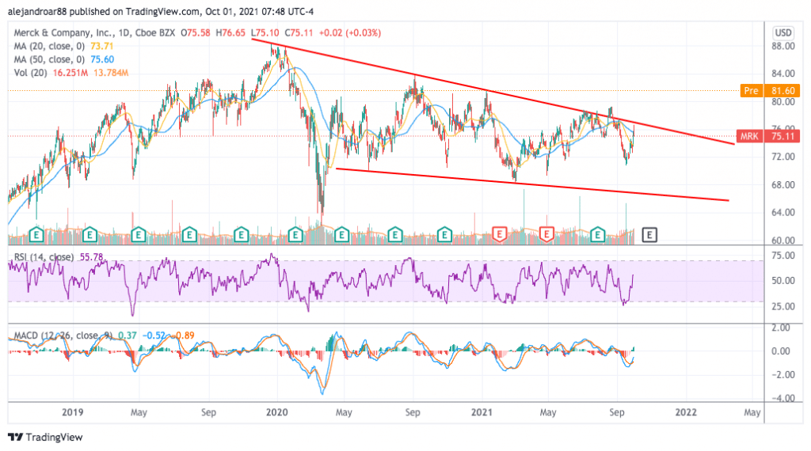Click the red earnings E marker near 2021
Screen dimensions: 811x451
pyautogui.click(x=499, y=234)
